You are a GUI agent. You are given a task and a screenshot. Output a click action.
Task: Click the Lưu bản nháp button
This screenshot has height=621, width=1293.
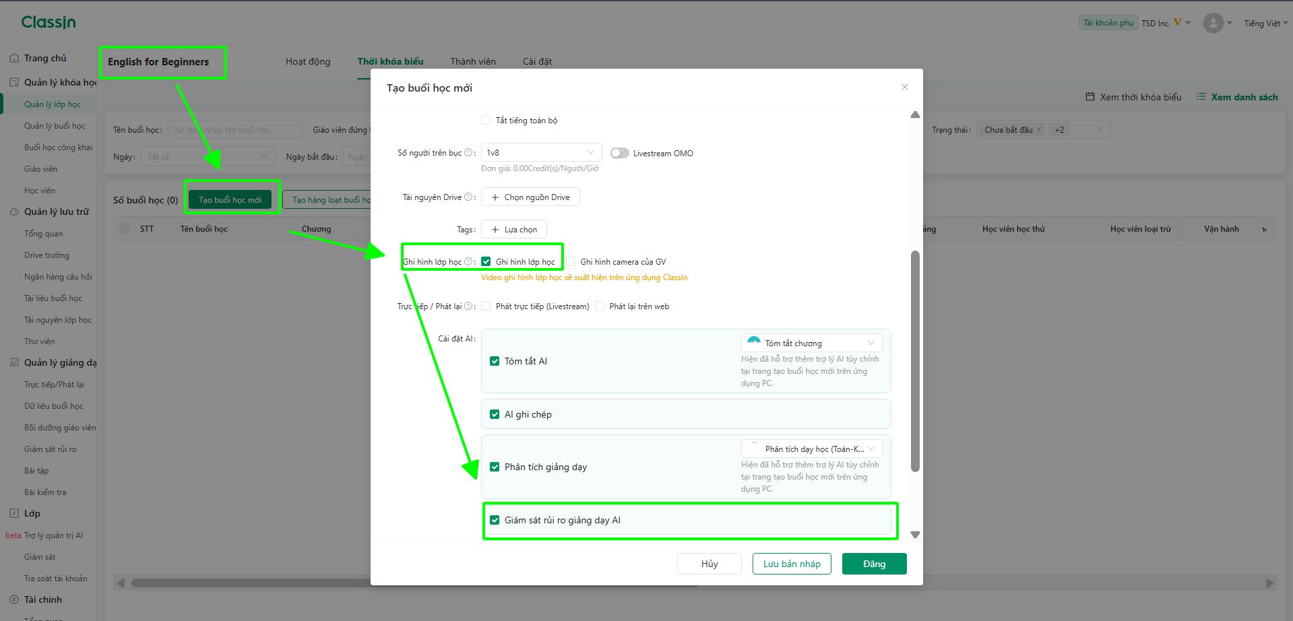(792, 564)
